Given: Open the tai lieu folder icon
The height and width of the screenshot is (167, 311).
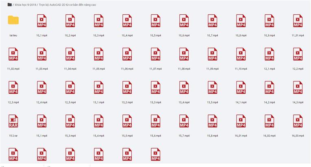Looking at the screenshot, I should pos(13,20).
